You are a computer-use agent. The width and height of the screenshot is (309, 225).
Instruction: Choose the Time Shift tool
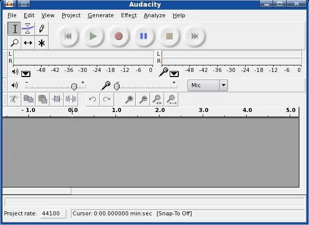pos(28,43)
